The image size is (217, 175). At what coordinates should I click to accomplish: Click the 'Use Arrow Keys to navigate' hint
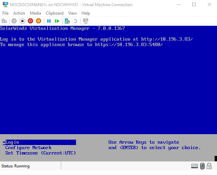pyautogui.click(x=144, y=142)
